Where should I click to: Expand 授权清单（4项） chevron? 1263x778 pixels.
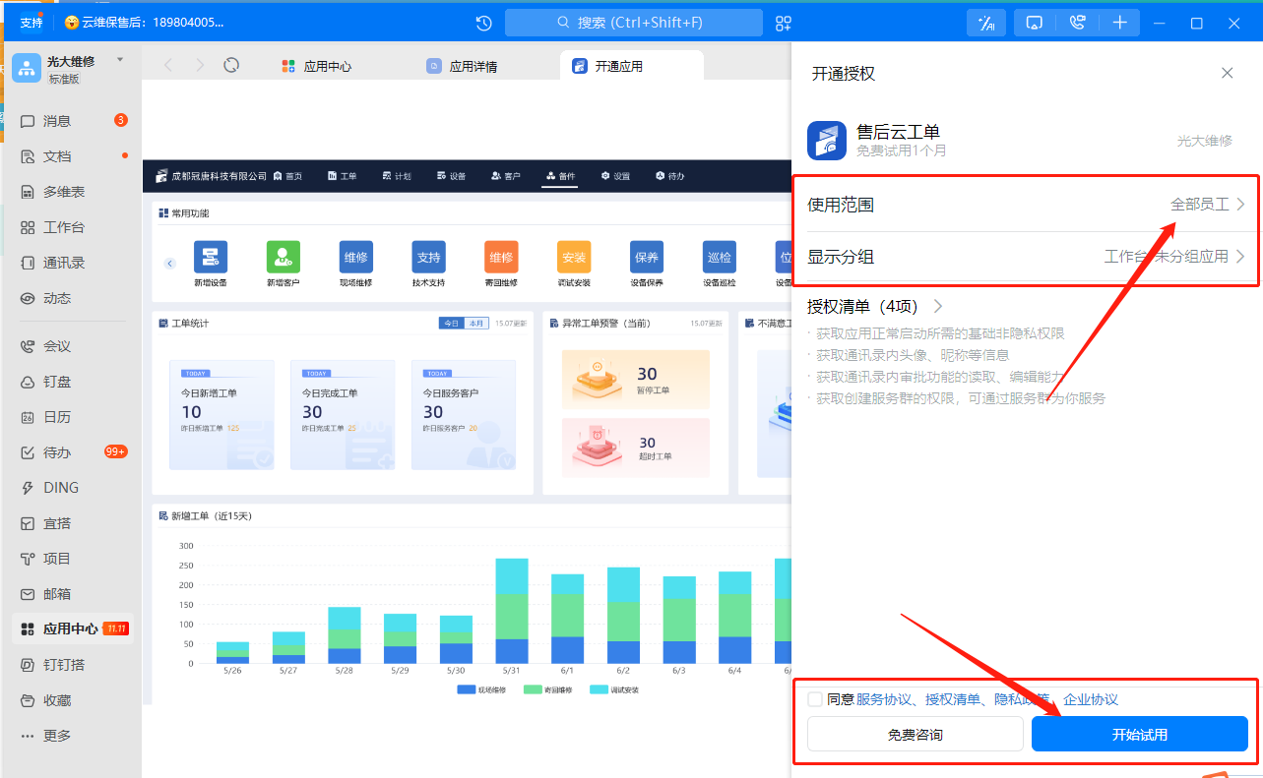937,306
